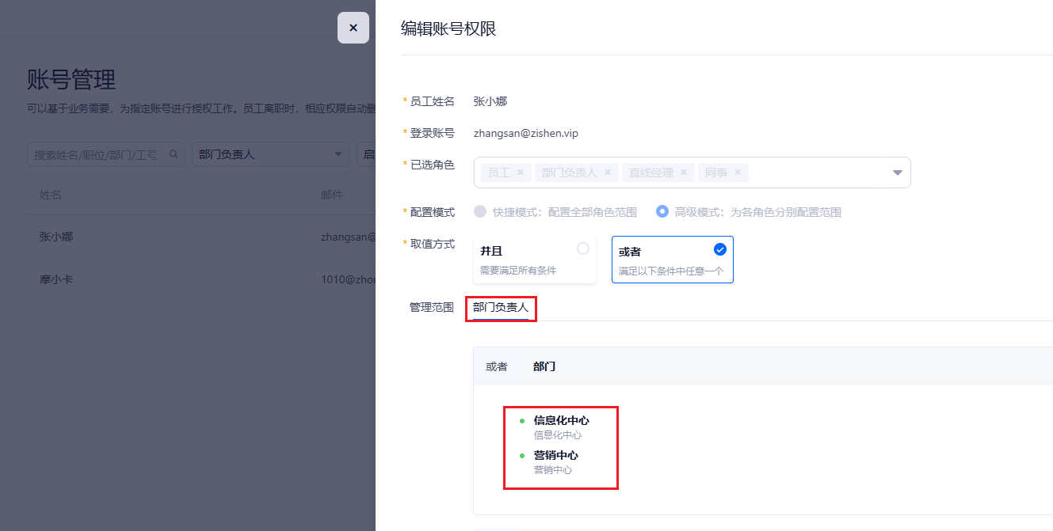Switch to the 部门负责人 scope tab

point(501,307)
